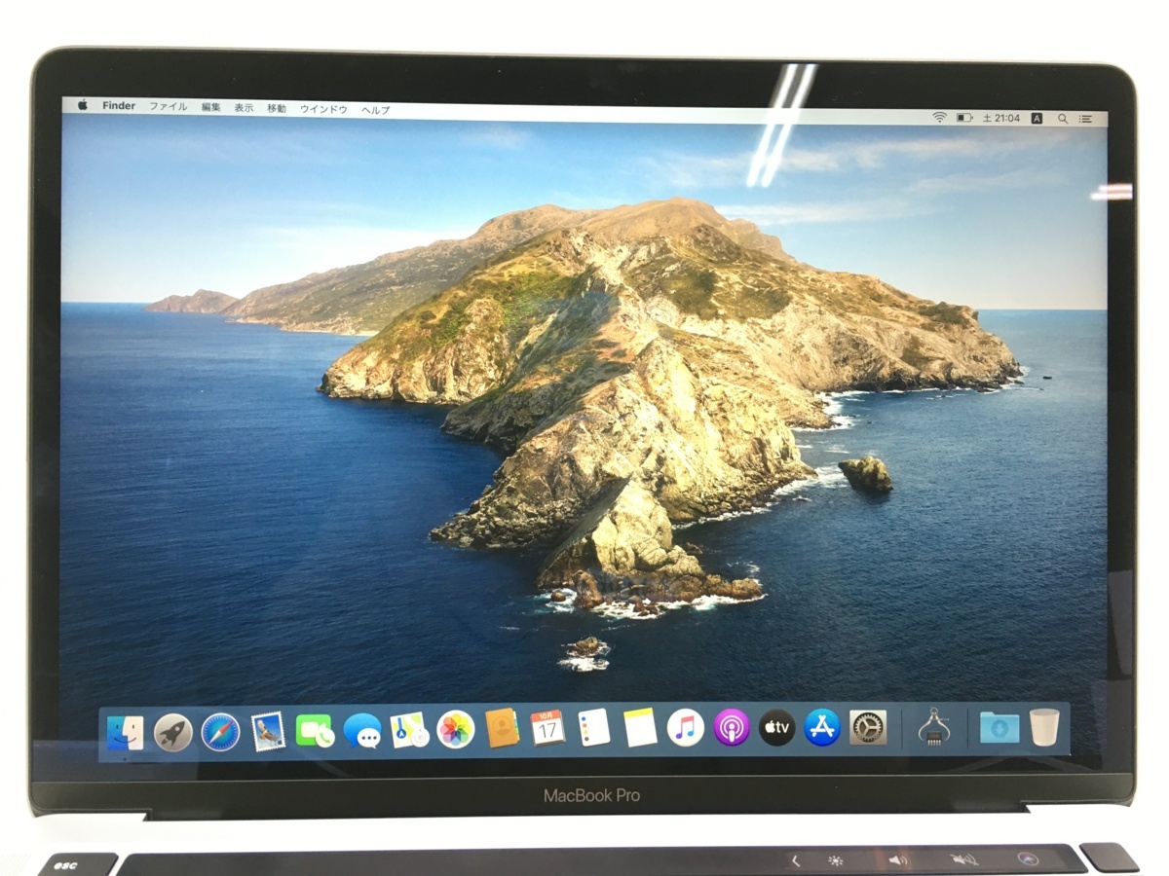Start FaceTime from the Dock
Screen dimensions: 1169x876
click(x=315, y=730)
